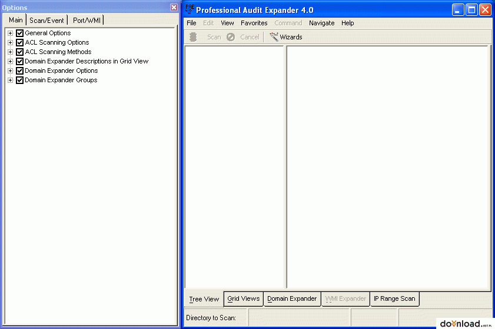Uncheck Domain Expander Descriptions in Grid View
The height and width of the screenshot is (329, 495).
tap(19, 62)
